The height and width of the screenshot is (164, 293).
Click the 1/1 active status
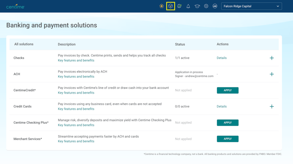182,58
